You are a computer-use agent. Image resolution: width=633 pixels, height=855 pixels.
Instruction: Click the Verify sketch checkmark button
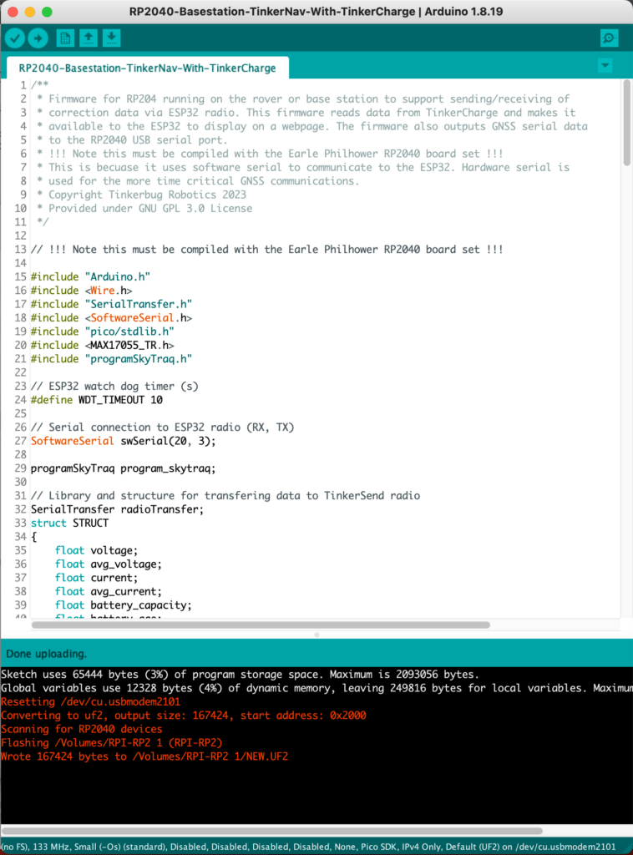click(x=15, y=38)
